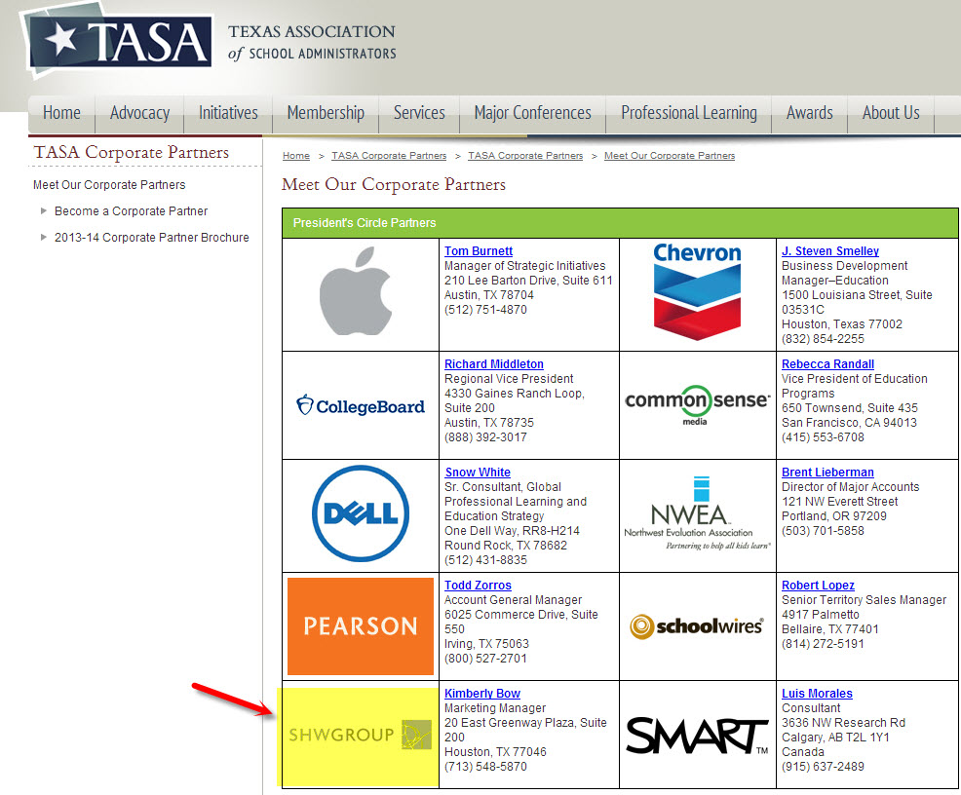Click Dell's phone number (512) 431-8835
The width and height of the screenshot is (961, 795).
[485, 560]
